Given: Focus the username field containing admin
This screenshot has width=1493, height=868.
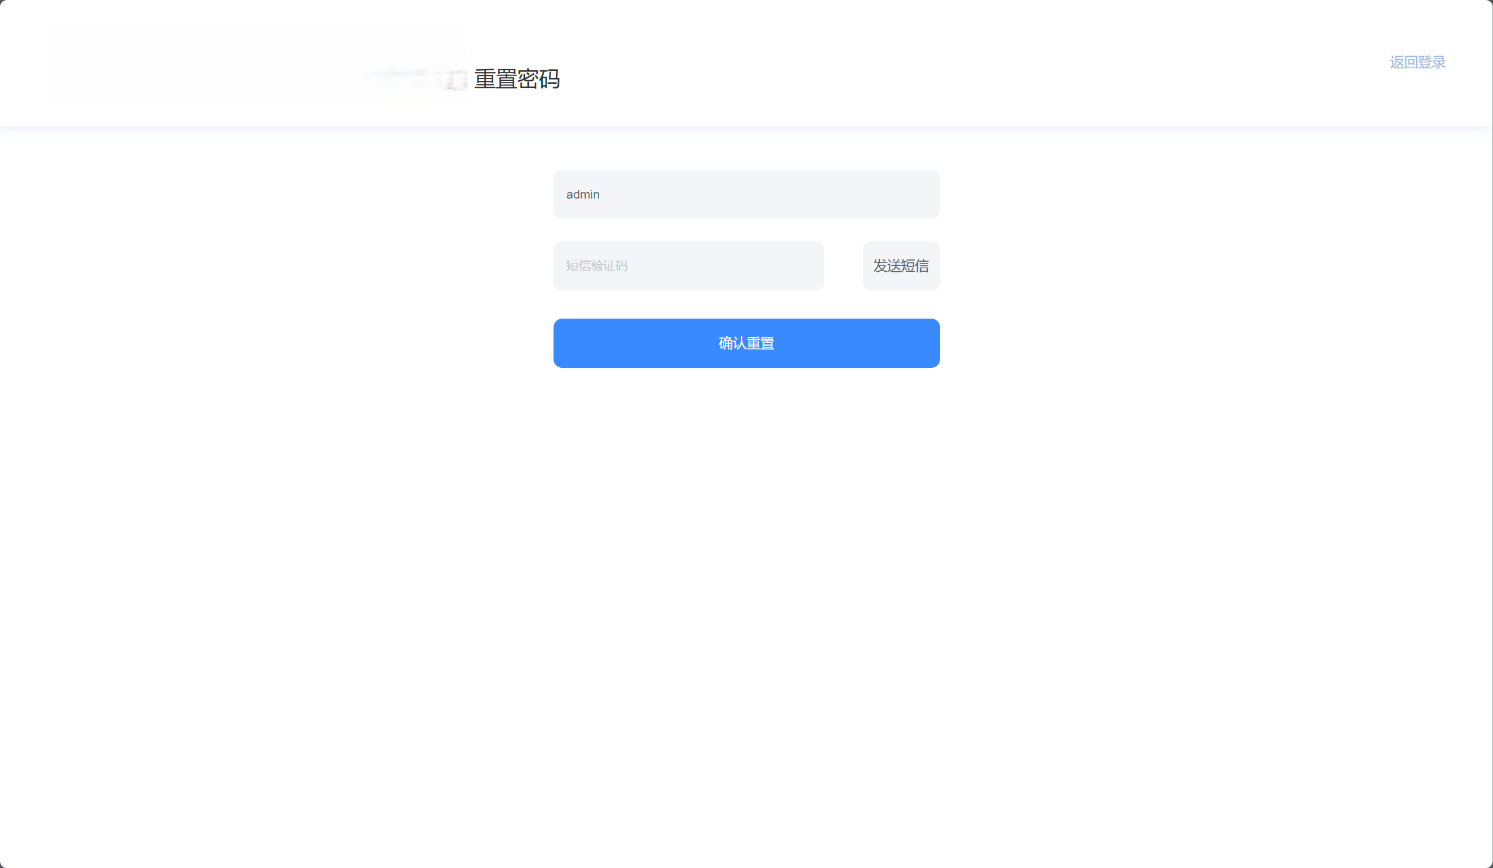Looking at the screenshot, I should click(746, 194).
